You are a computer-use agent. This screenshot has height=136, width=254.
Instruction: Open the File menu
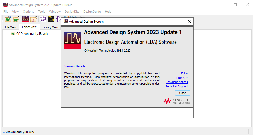[6, 12]
